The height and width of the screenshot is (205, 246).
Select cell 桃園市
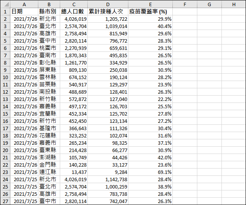pos(49,48)
